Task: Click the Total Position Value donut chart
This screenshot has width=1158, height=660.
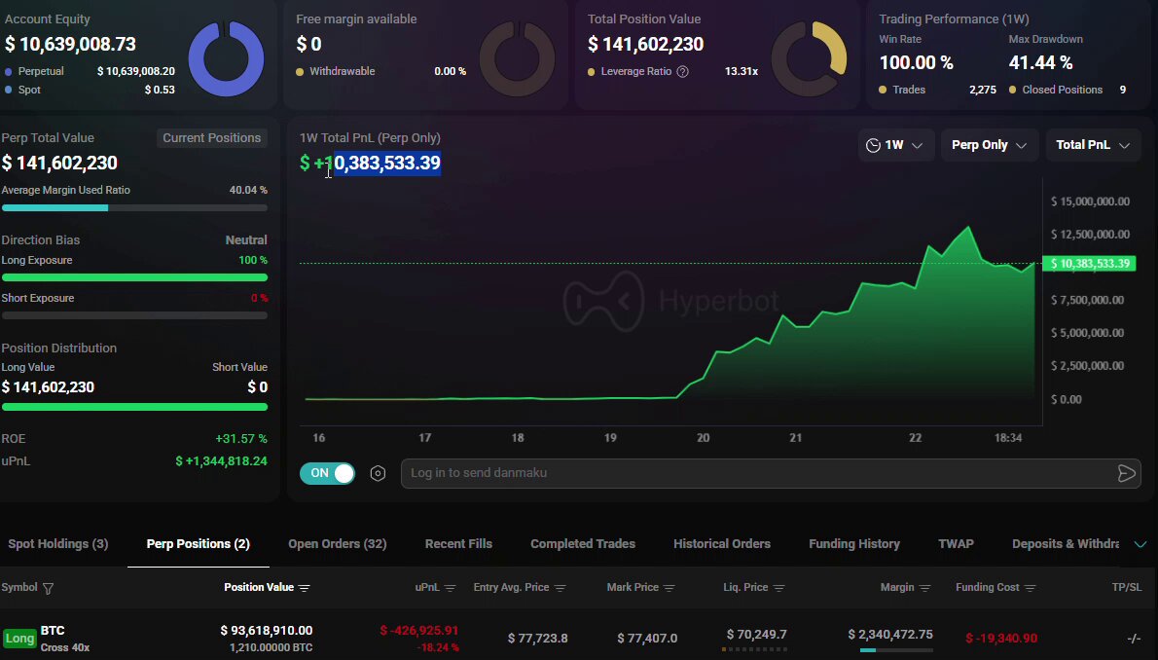Action: click(809, 58)
